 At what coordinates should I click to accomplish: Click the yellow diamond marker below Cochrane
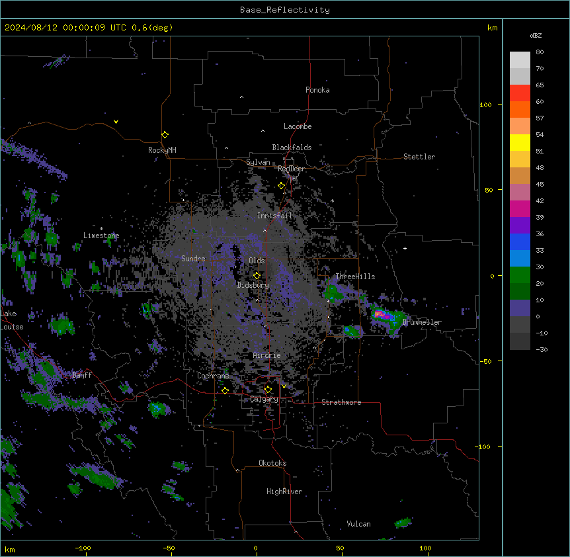[x=225, y=390]
